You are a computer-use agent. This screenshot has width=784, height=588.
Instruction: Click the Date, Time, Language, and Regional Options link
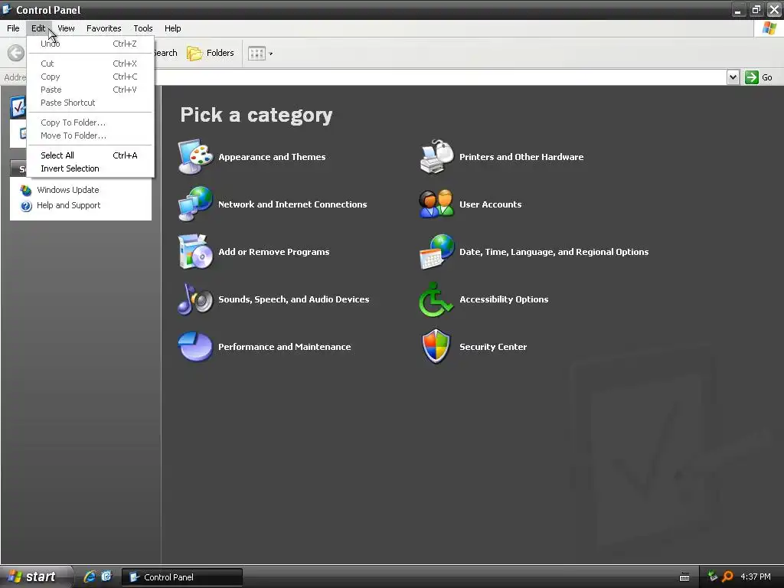pyautogui.click(x=554, y=252)
